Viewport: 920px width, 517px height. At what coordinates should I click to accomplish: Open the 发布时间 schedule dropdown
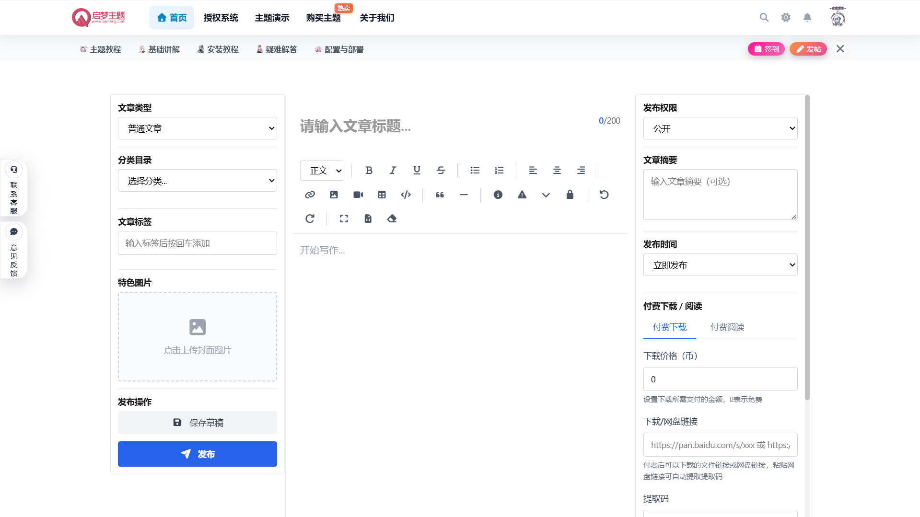(720, 265)
